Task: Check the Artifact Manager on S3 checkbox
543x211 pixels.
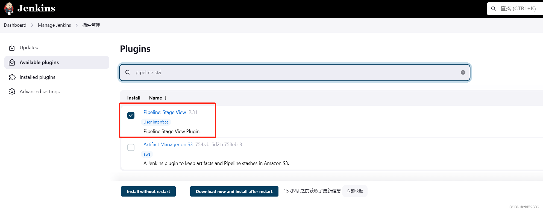Action: pyautogui.click(x=131, y=147)
